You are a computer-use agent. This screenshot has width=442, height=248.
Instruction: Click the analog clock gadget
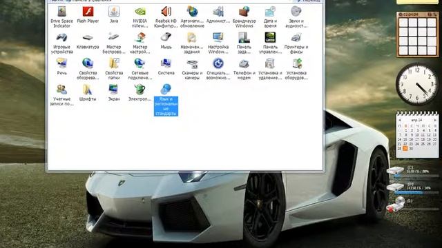pos(417,84)
